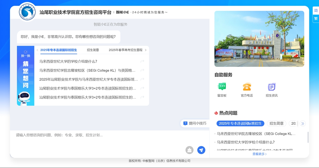
Task: Open the 提问小技巧 tips button
Action: click(195, 123)
